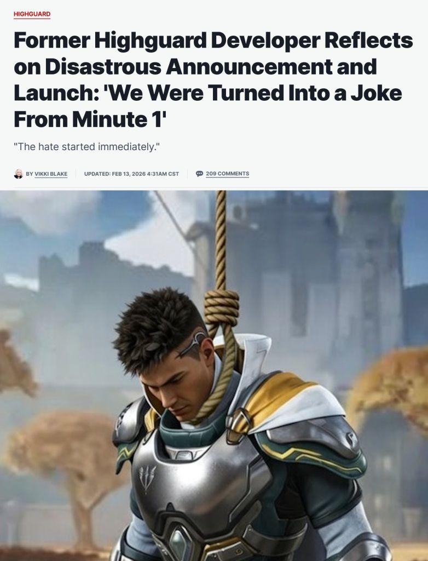Click the trident emblem on chest armor

(147, 478)
